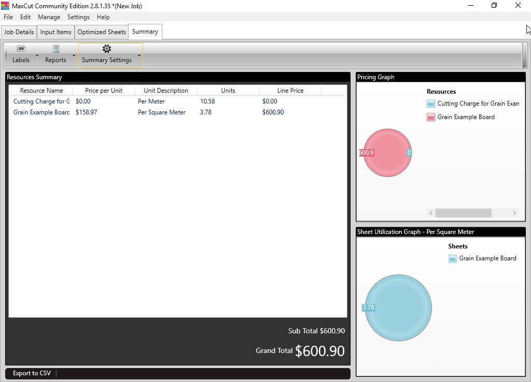Click the right arrow on Pricing Graph scrollbar
Viewport: 531px width, 382px height.
pos(514,213)
